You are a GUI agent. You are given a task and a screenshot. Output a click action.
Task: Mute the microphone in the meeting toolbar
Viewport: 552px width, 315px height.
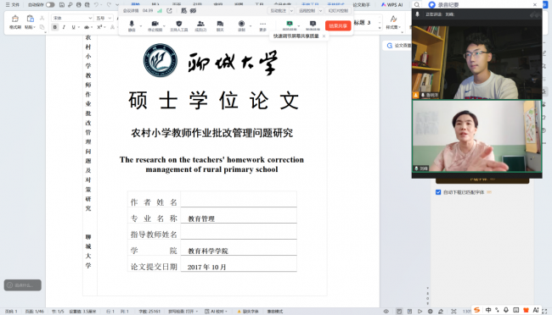pyautogui.click(x=132, y=25)
